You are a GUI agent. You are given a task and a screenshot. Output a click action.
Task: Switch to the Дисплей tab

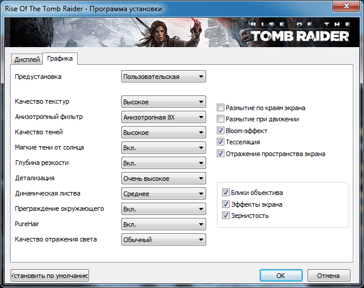pos(27,59)
